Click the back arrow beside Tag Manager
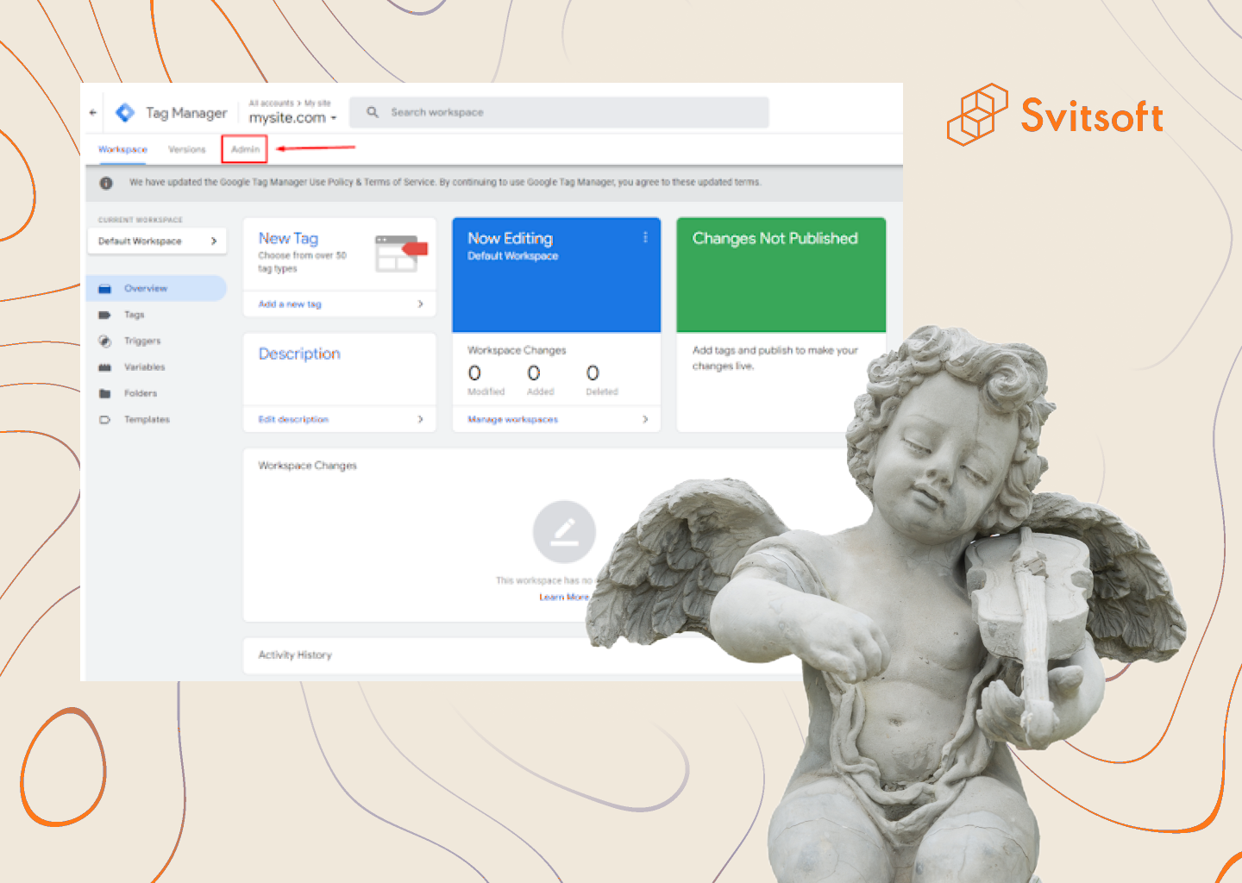This screenshot has width=1242, height=883. point(92,113)
